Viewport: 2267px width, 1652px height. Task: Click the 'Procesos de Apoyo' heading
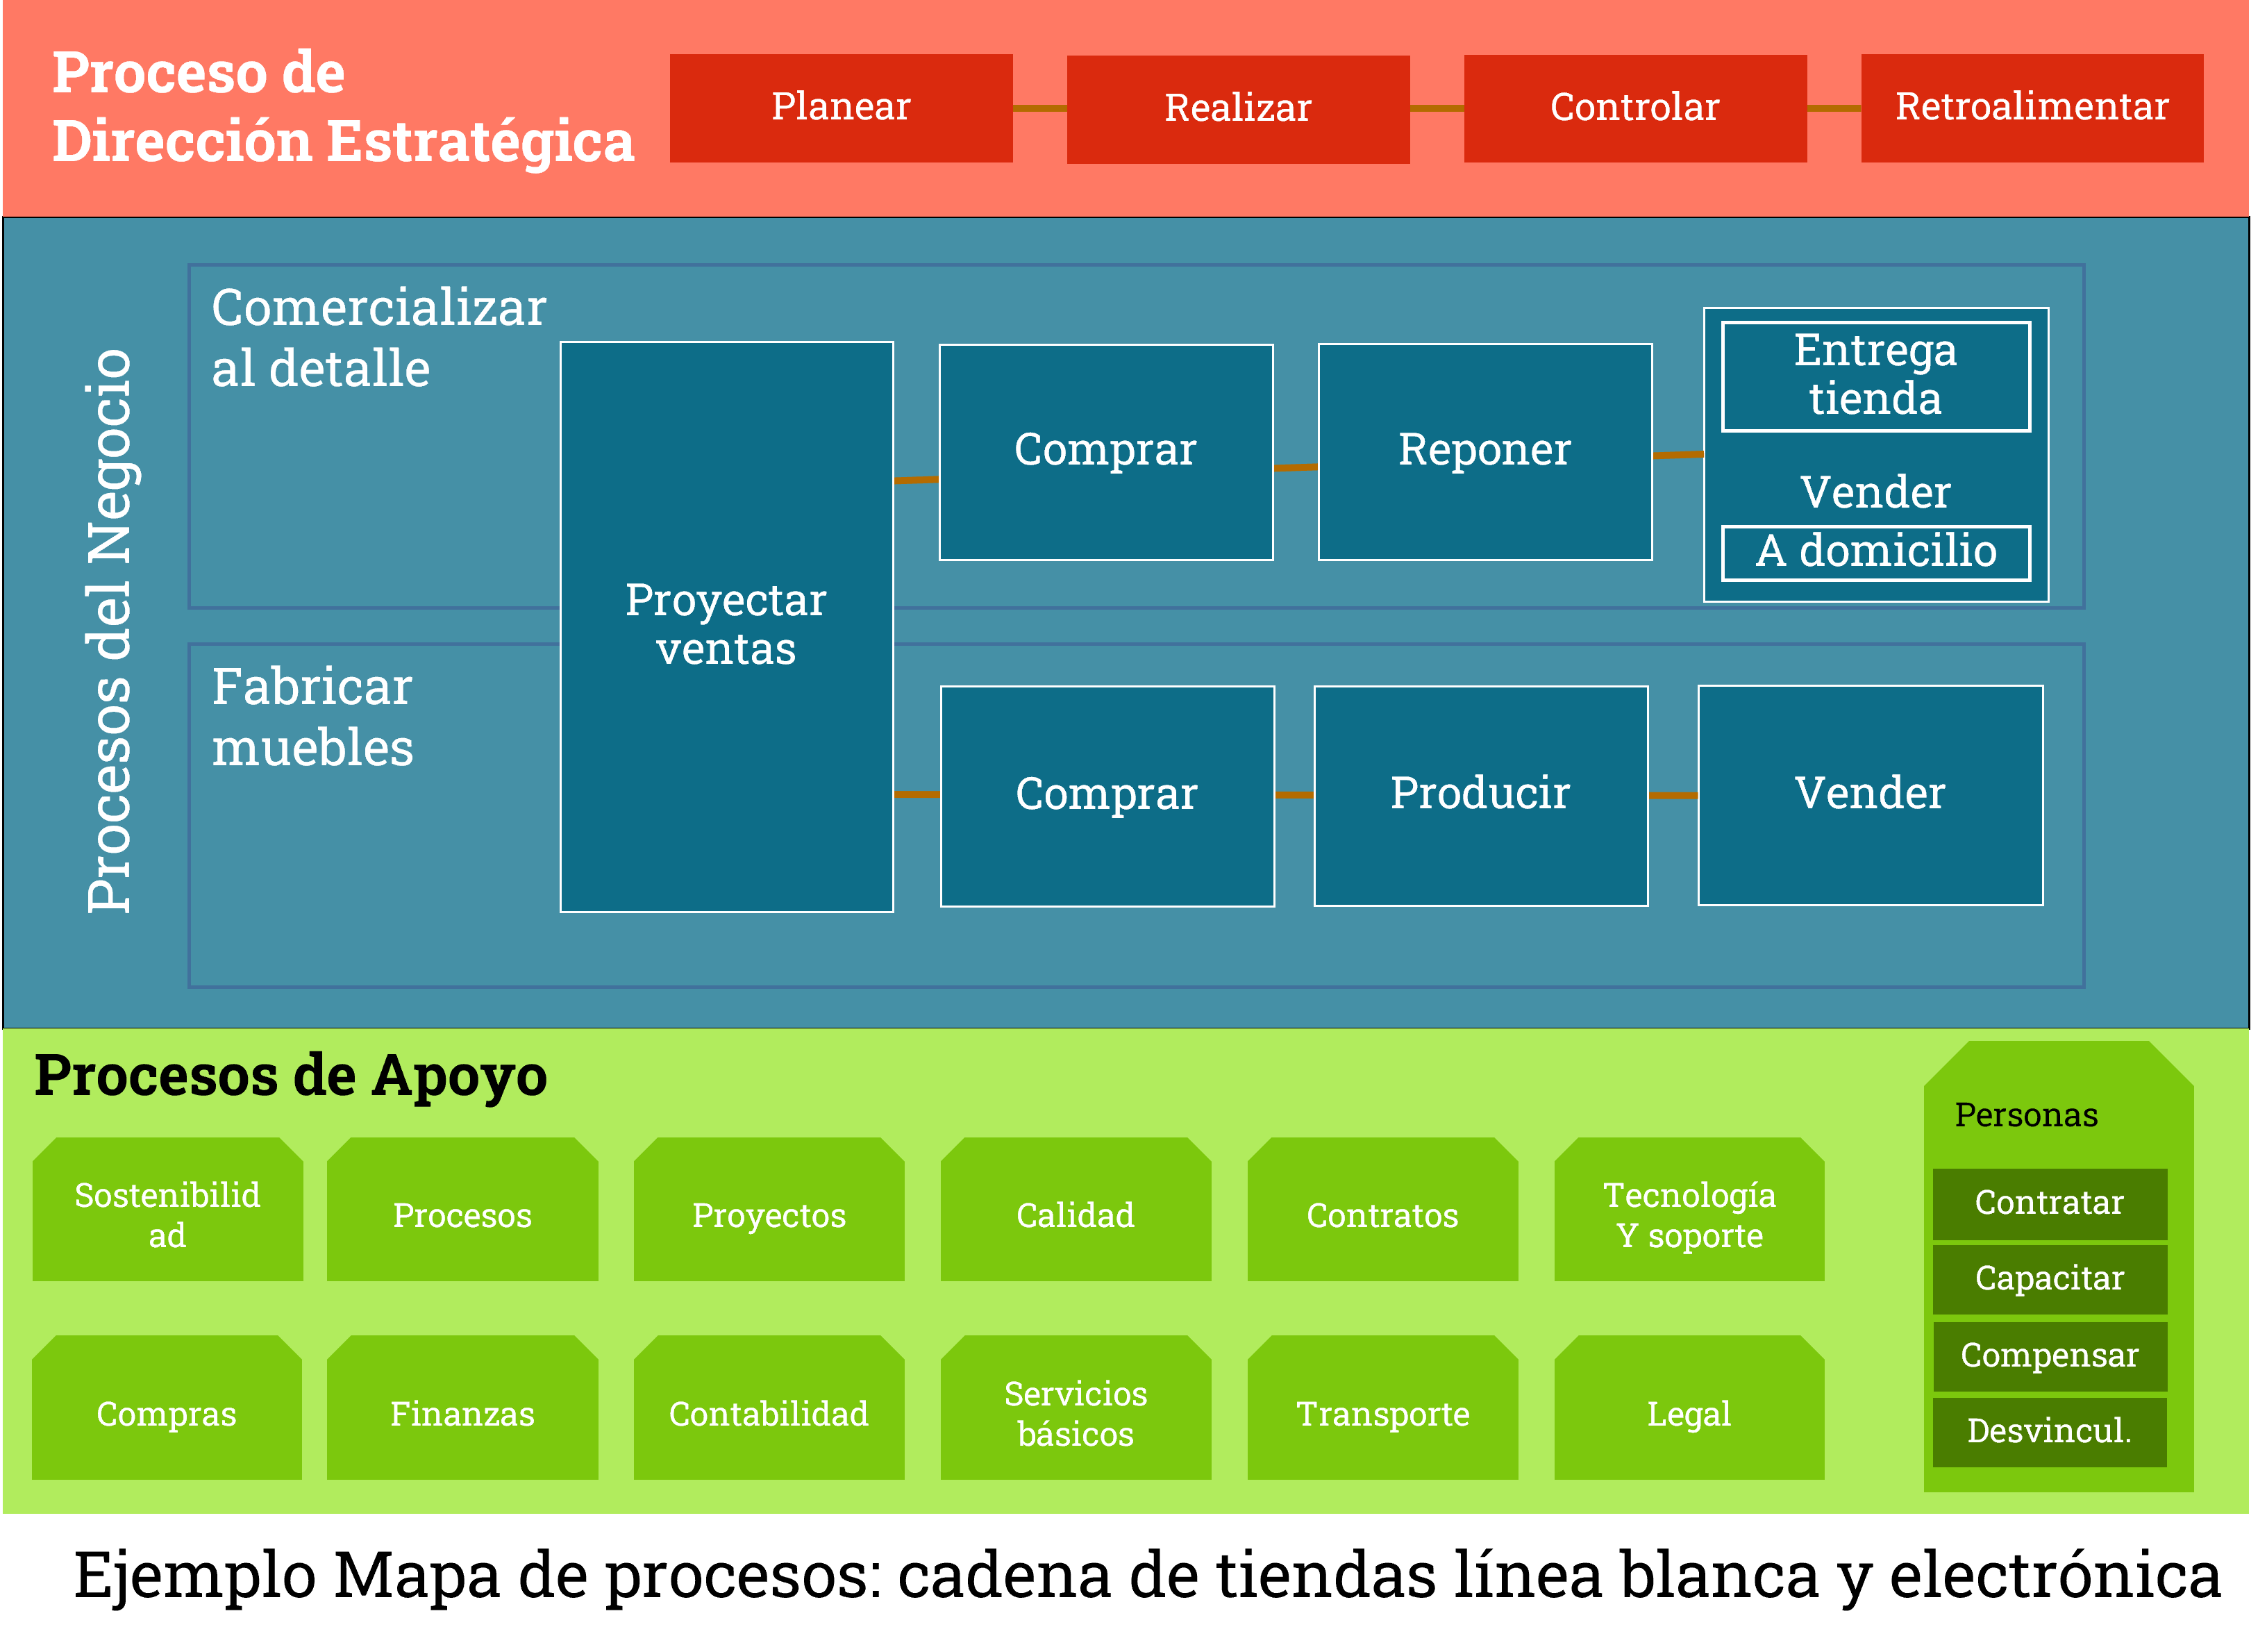(x=292, y=1078)
